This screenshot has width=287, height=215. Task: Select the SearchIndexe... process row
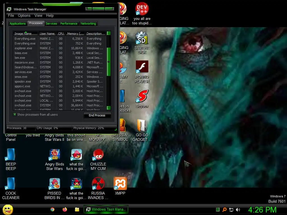[x=59, y=67]
